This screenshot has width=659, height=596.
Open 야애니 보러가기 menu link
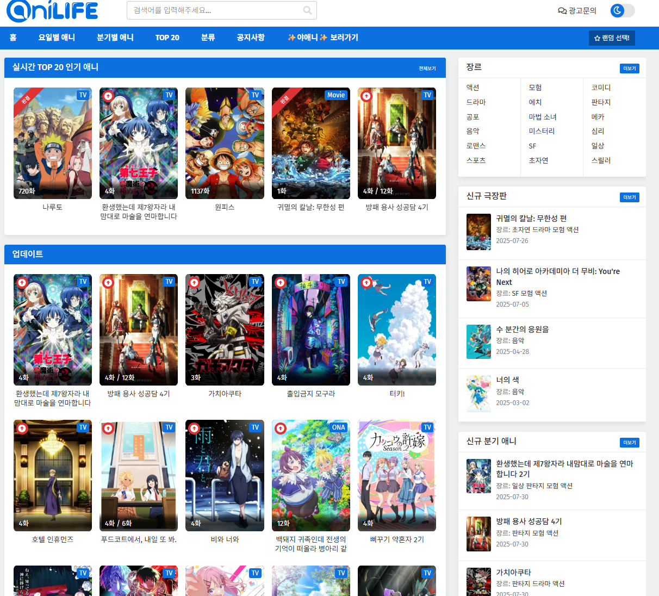click(x=323, y=38)
